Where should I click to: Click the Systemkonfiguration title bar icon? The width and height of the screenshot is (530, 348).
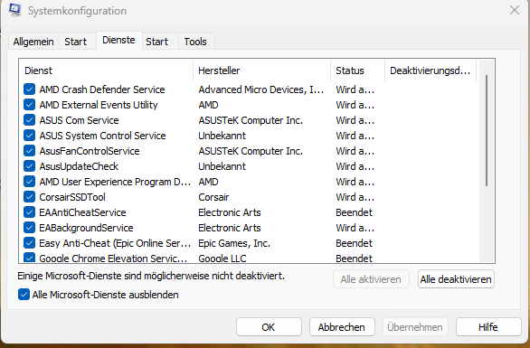pos(15,10)
